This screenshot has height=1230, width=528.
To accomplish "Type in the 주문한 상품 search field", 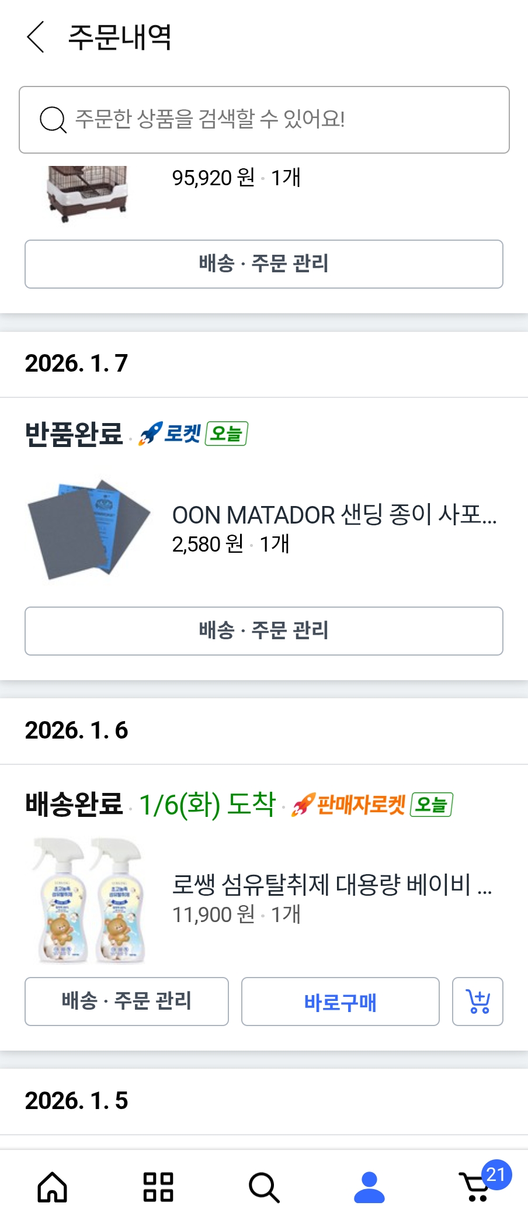I will 280,120.
